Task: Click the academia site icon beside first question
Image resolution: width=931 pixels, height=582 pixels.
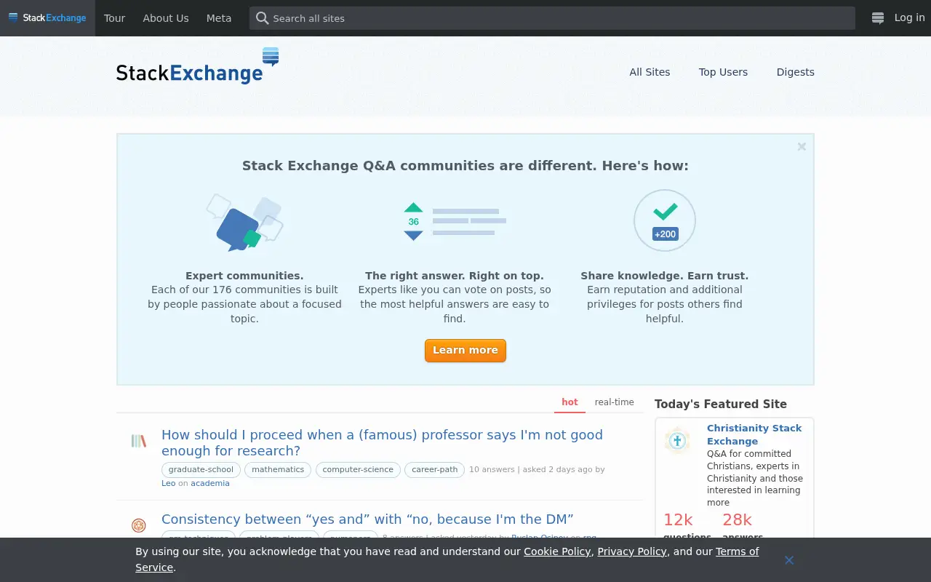Action: coord(139,441)
